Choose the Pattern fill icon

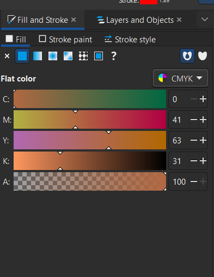pyautogui.click(x=83, y=56)
